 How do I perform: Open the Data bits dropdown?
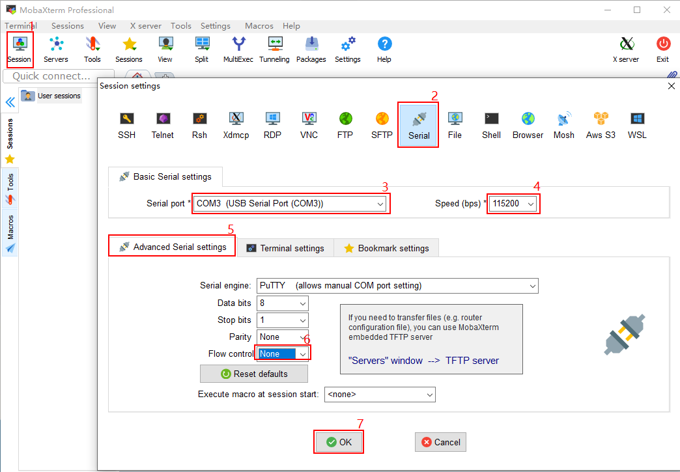coord(282,303)
